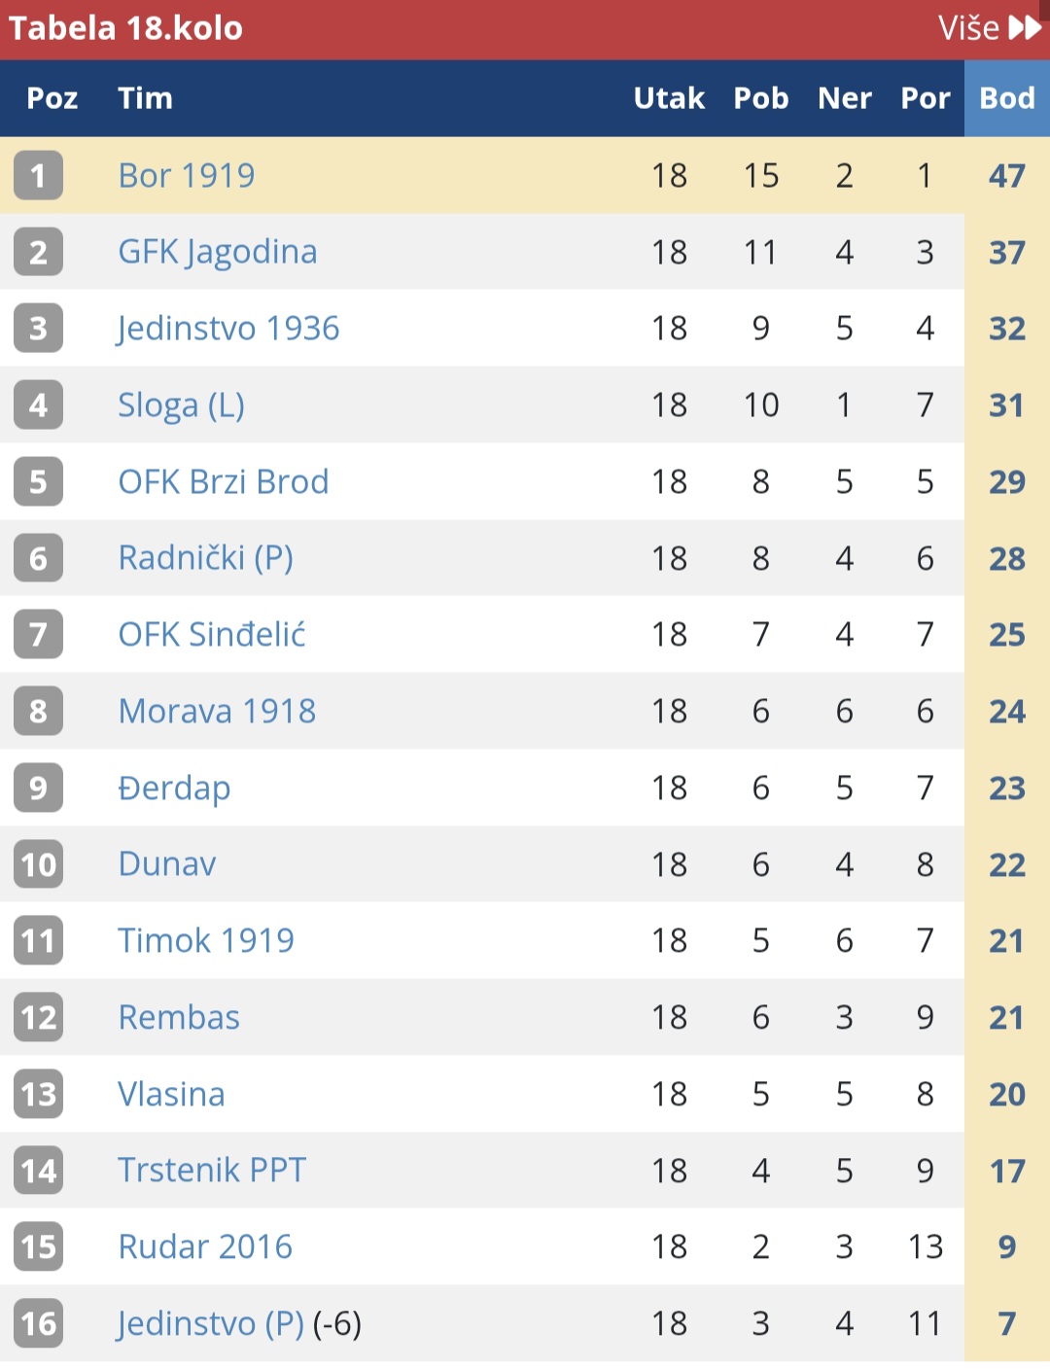Click the Više double-arrow icon
The height and width of the screenshot is (1369, 1050).
(x=1025, y=27)
